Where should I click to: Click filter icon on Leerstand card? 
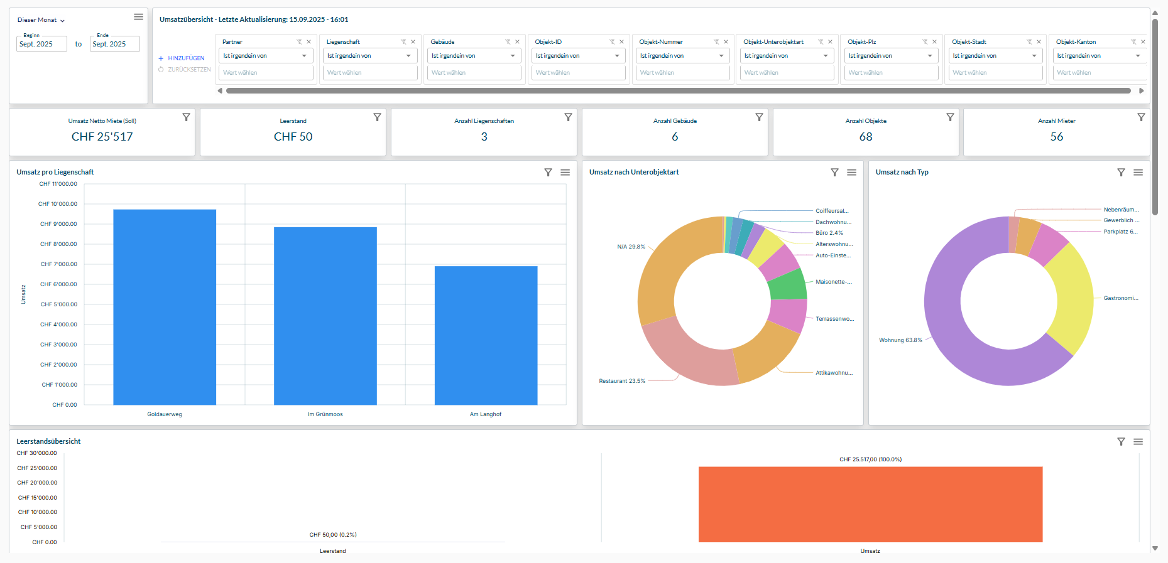377,117
